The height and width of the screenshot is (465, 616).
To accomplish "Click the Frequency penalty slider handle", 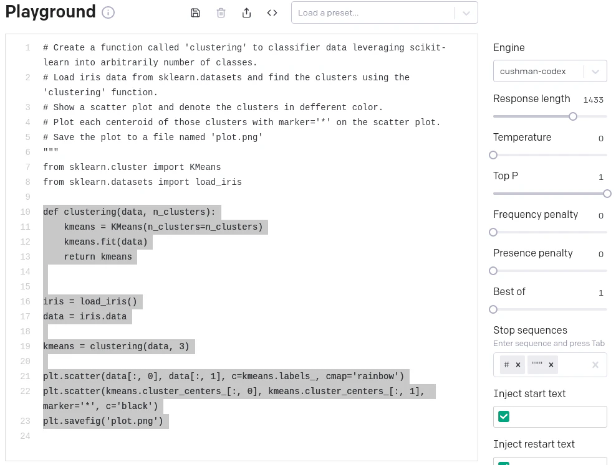I will (x=493, y=232).
